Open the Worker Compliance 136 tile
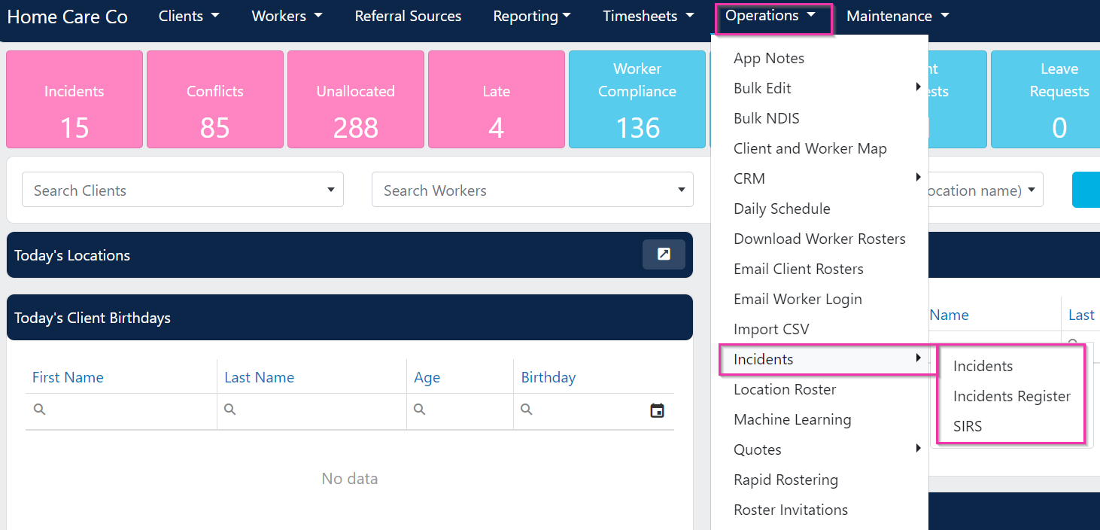 pyautogui.click(x=637, y=99)
